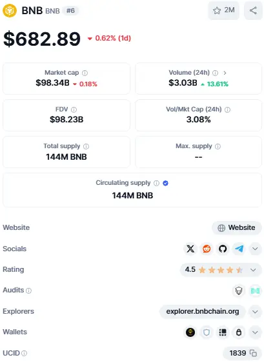
Task: Open the second teal audit icon
Action: (x=255, y=291)
